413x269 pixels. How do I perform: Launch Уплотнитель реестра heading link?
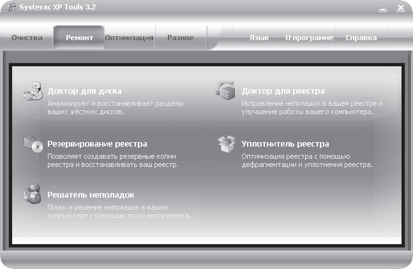tap(285, 144)
